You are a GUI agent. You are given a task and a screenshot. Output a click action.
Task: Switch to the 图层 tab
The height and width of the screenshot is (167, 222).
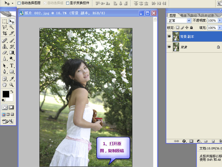click(x=173, y=15)
